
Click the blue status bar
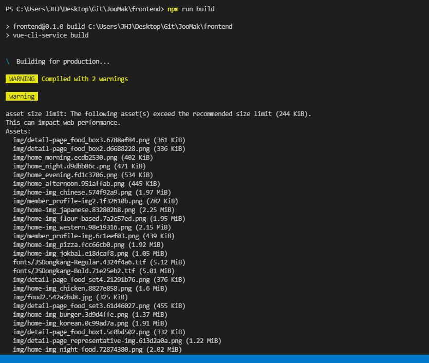pos(215,359)
